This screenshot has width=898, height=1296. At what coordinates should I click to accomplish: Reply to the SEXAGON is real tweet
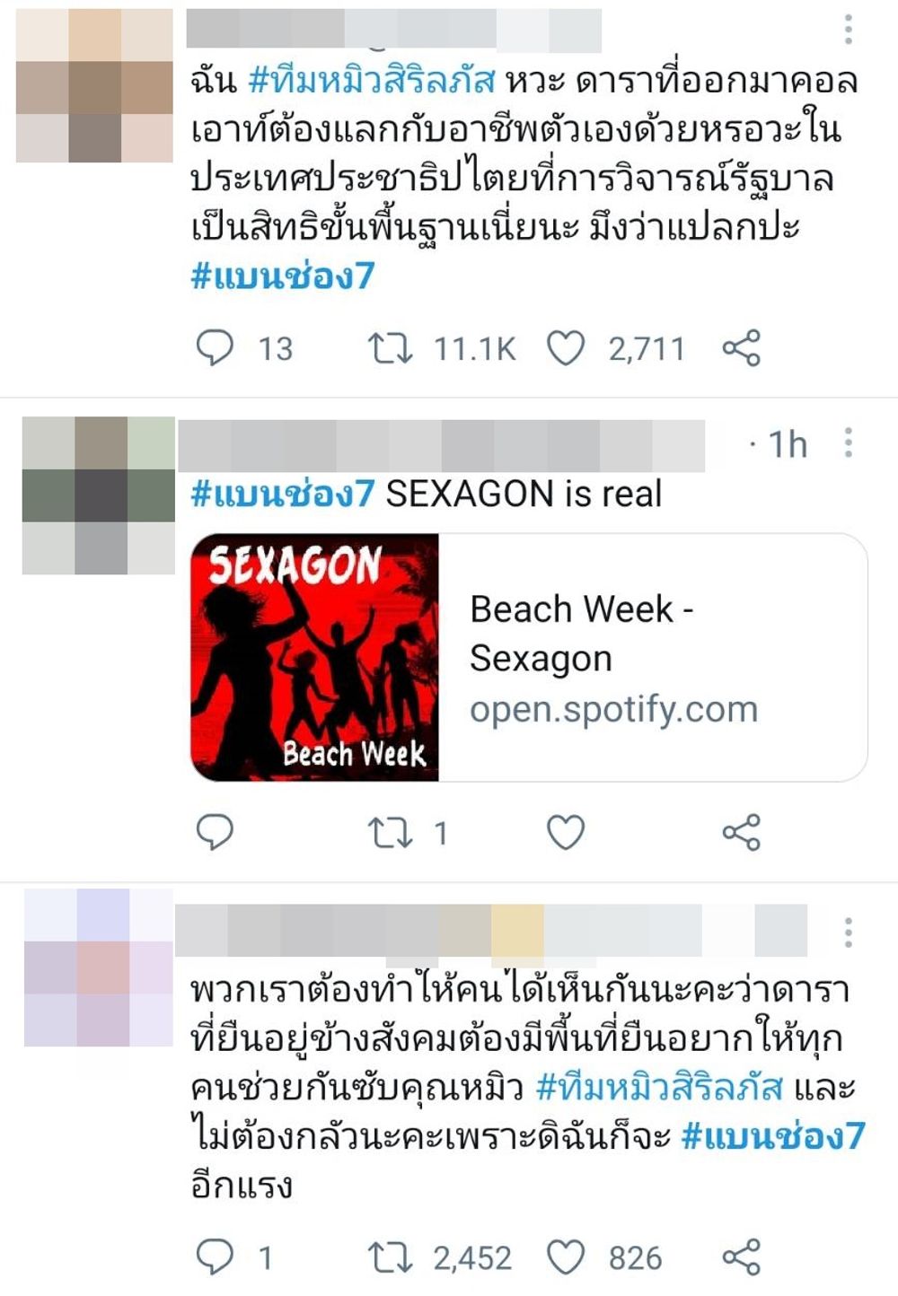pos(215,833)
